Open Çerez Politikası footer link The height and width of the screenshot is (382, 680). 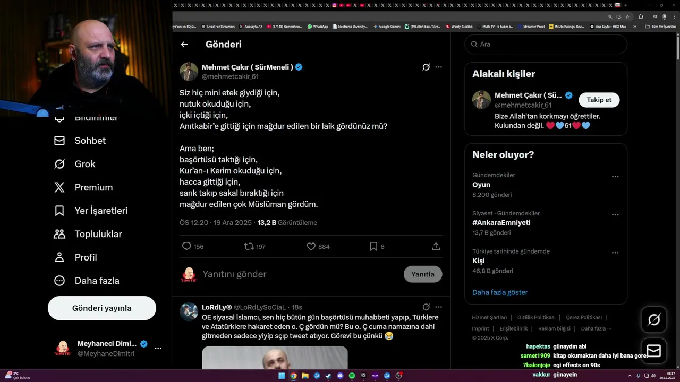(x=584, y=318)
